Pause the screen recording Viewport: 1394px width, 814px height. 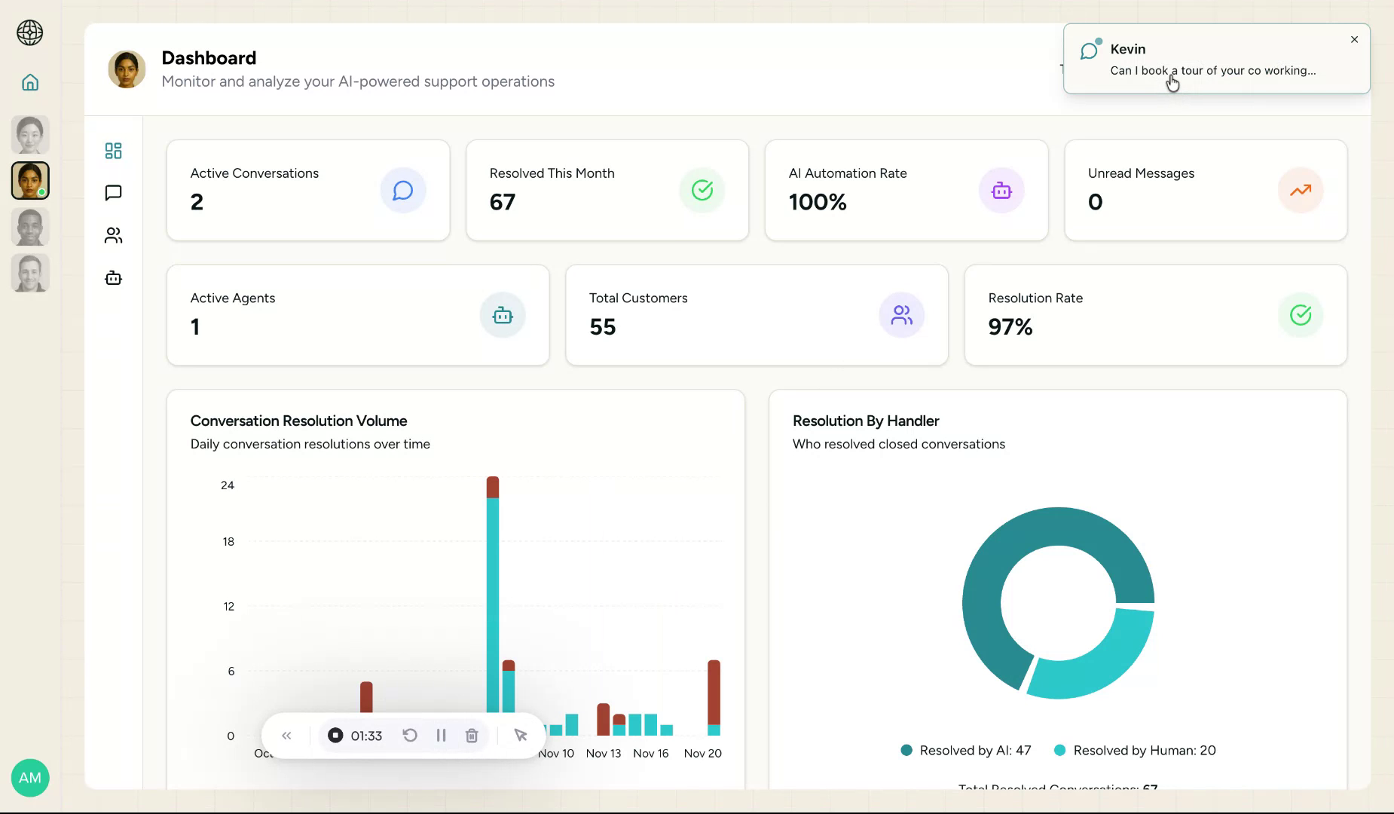[441, 735]
